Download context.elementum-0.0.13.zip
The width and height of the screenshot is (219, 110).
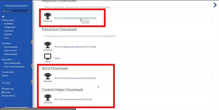73,99
